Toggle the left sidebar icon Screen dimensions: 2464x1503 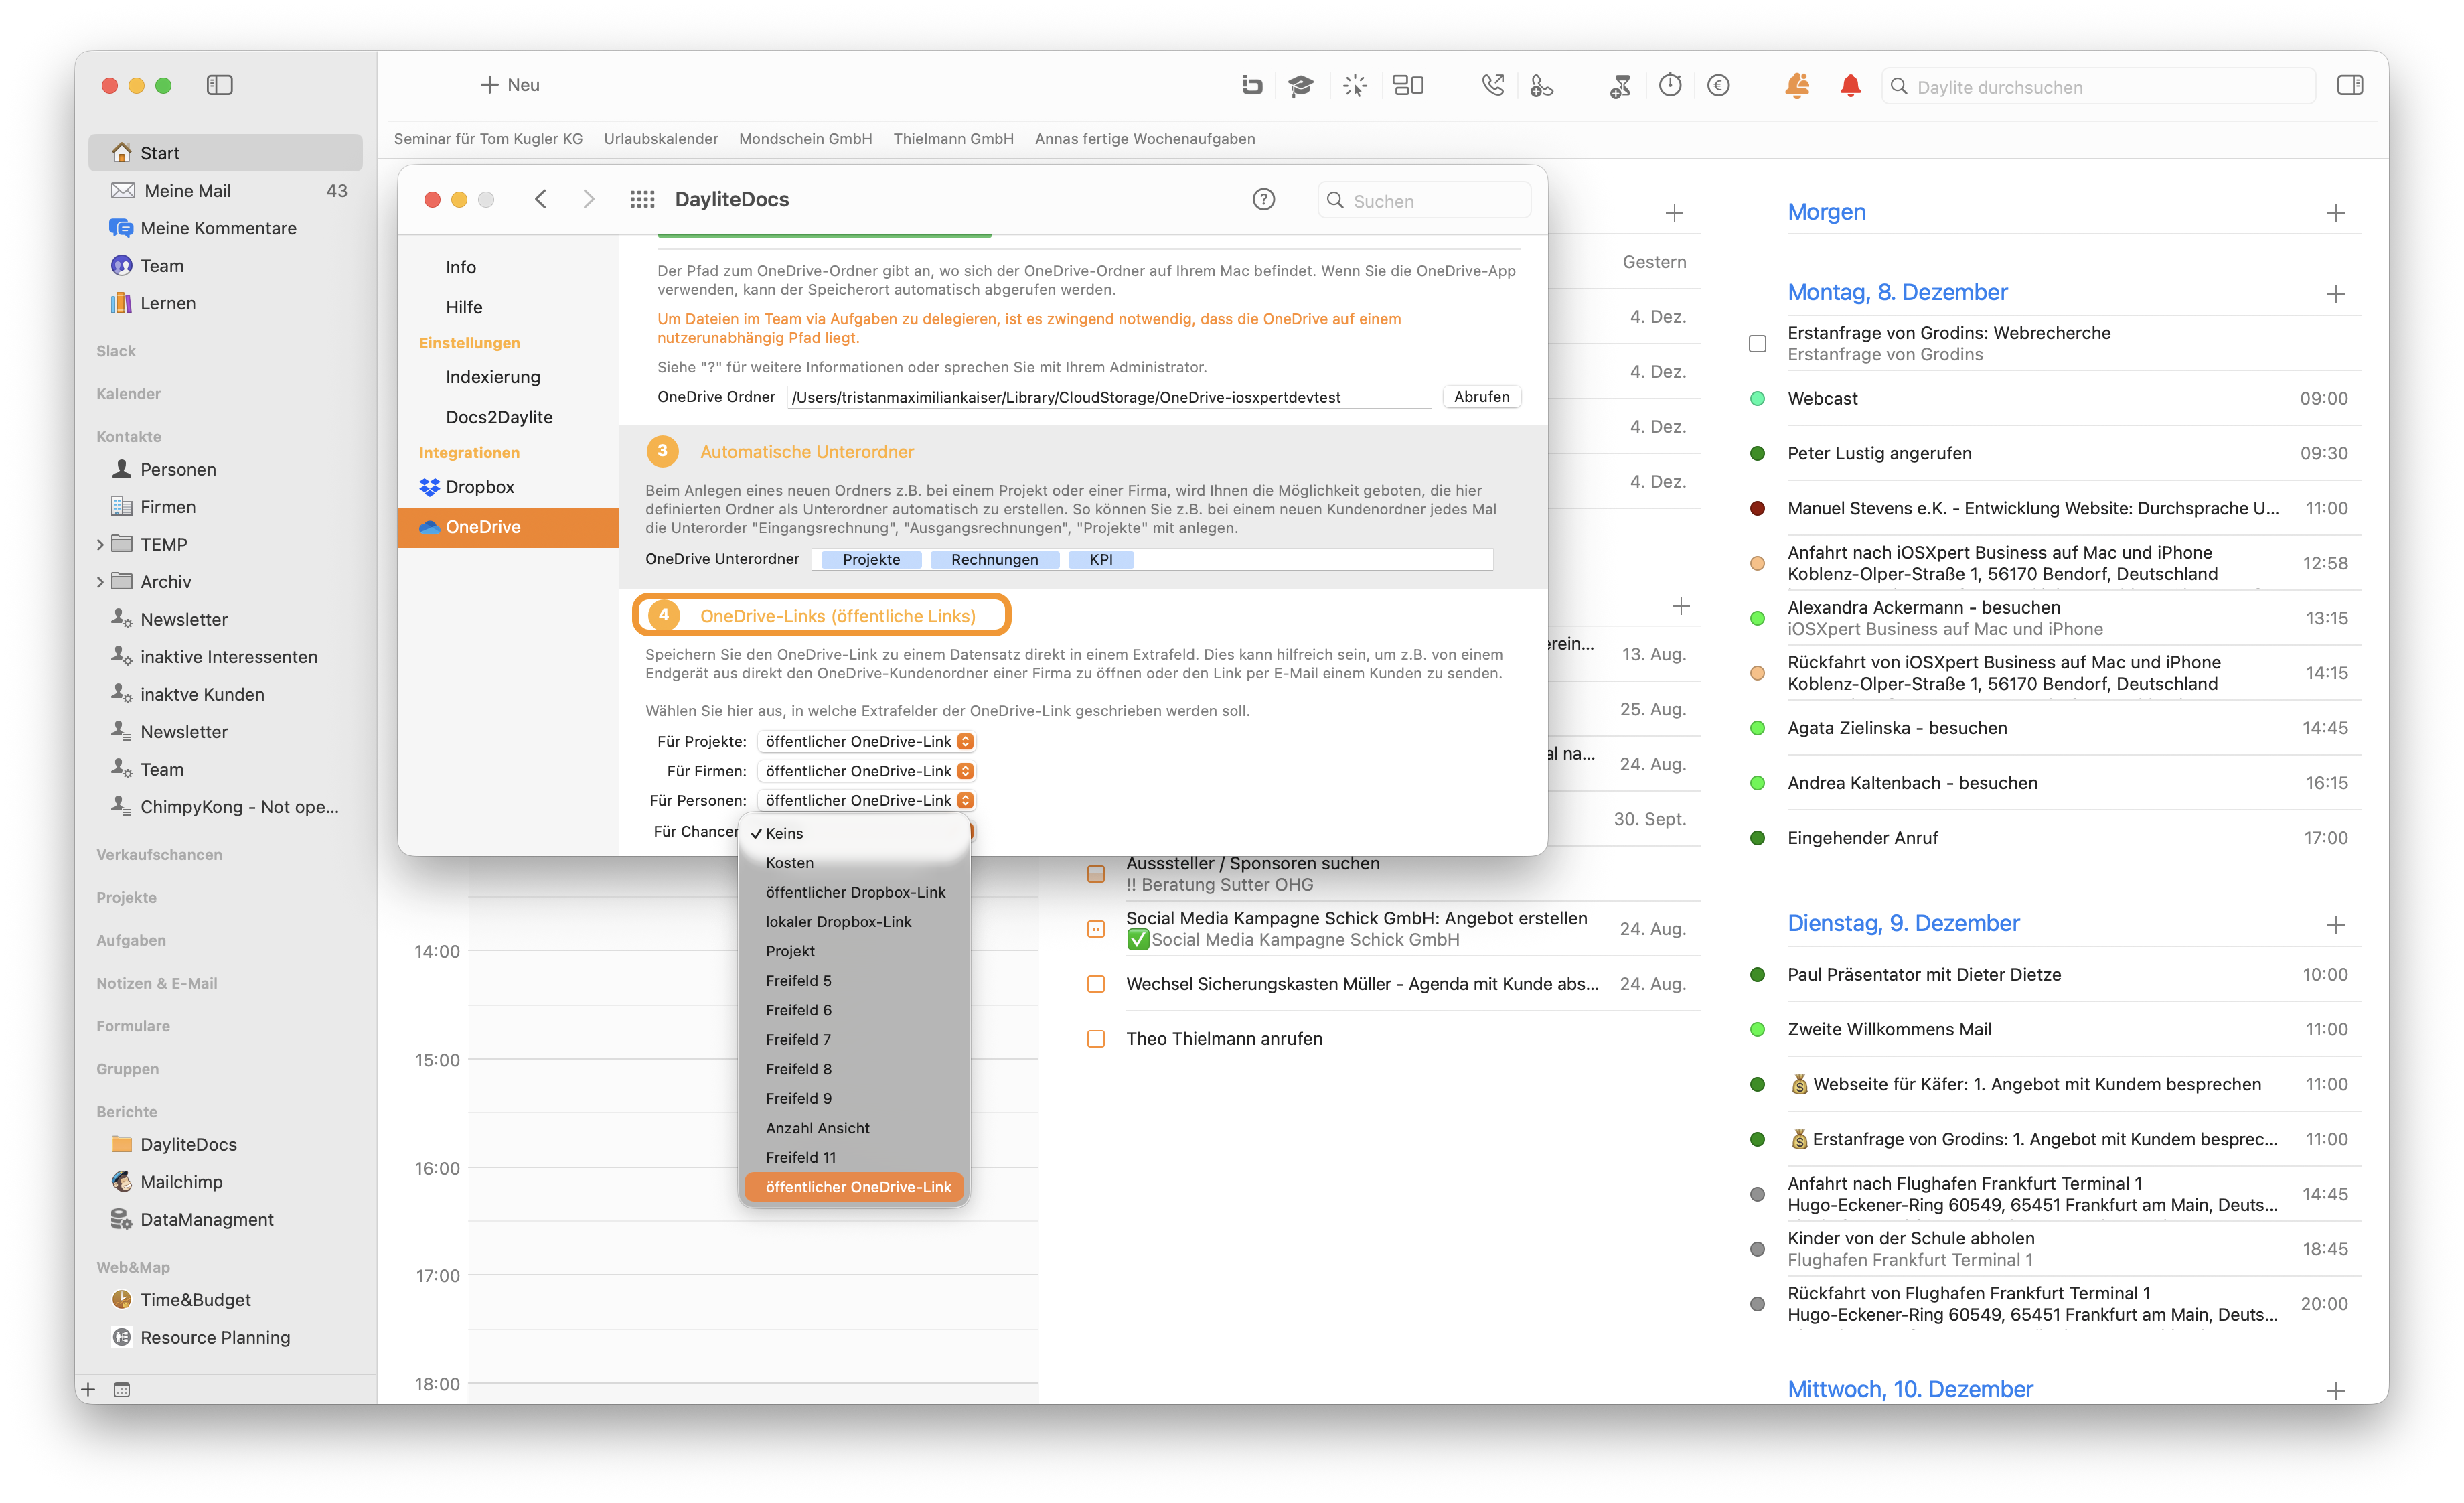click(x=219, y=85)
